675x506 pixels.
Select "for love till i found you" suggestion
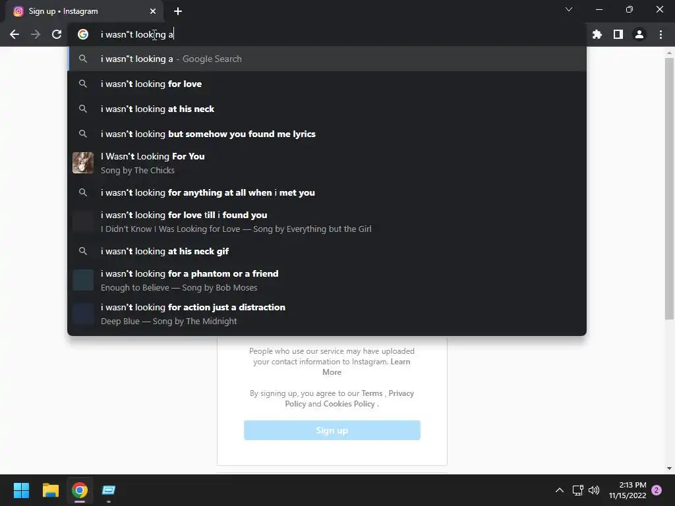[x=327, y=221]
